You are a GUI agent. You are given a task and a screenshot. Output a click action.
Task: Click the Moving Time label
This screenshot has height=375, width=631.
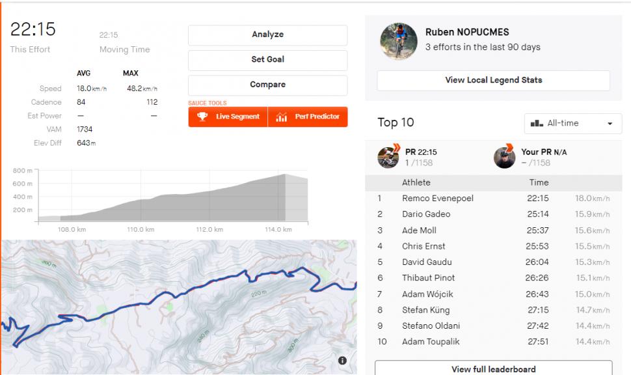[124, 49]
